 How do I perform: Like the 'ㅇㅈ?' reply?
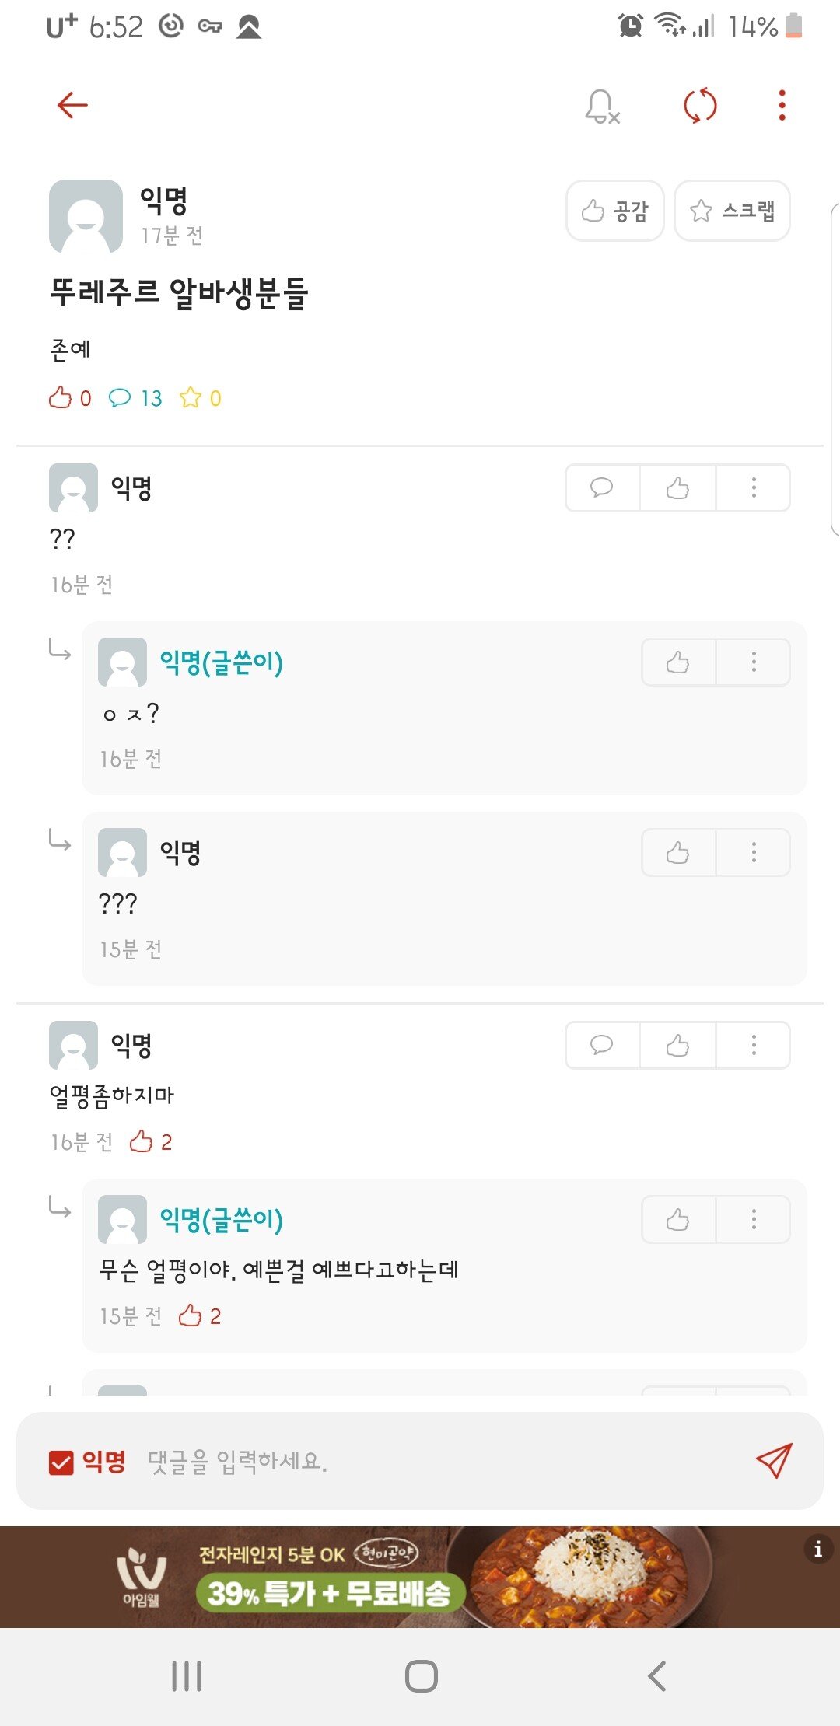(677, 662)
